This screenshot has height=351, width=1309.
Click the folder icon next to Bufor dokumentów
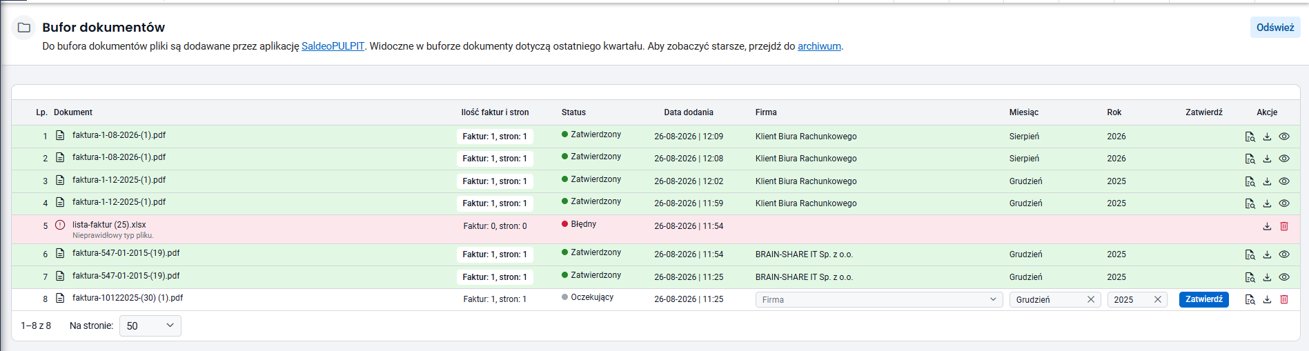coord(24,28)
